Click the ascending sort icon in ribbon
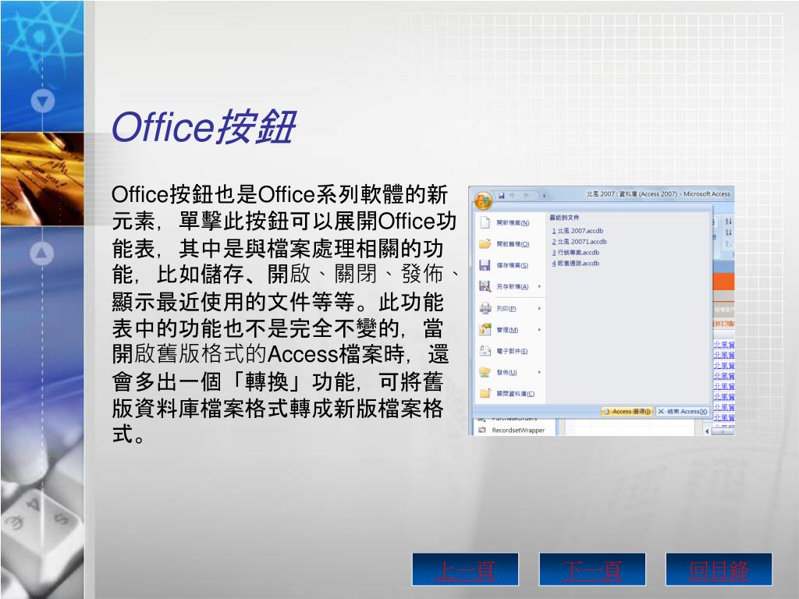The image size is (799, 599). [x=728, y=222]
